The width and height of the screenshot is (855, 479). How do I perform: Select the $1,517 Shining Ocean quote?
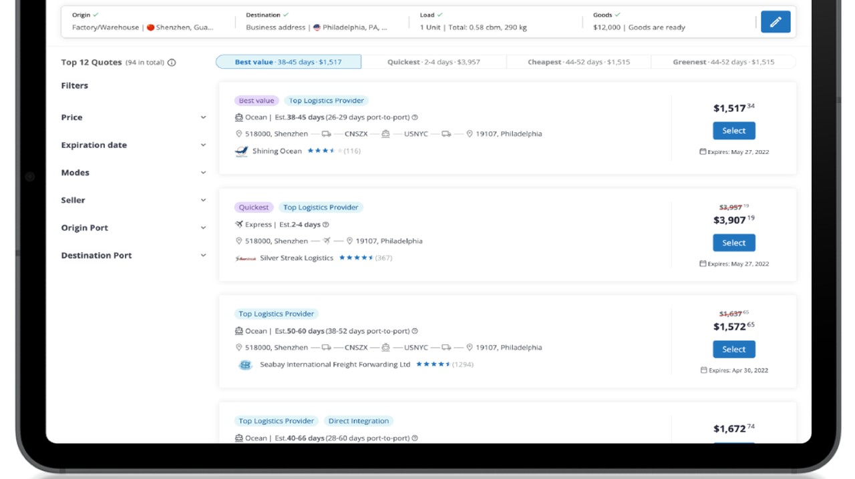tap(733, 131)
